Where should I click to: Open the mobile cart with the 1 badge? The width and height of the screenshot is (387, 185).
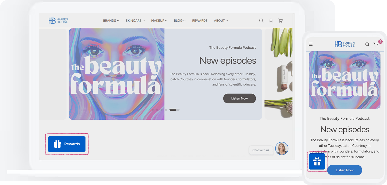pyautogui.click(x=376, y=44)
